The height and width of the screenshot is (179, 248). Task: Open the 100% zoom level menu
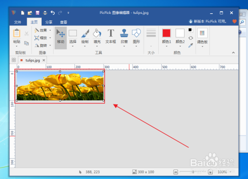coord(224,172)
